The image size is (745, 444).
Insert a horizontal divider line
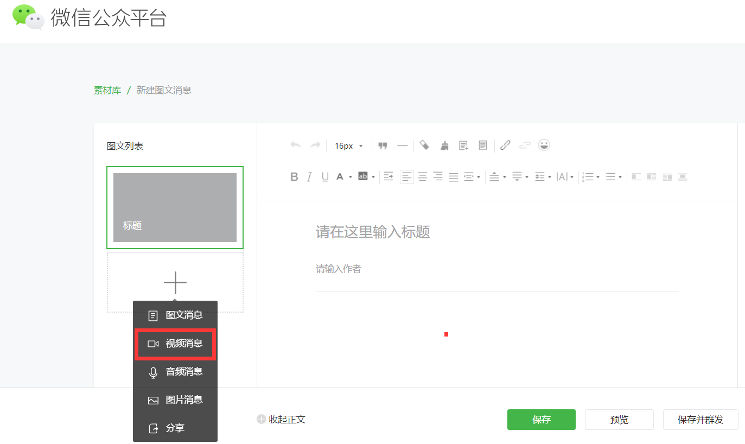[402, 145]
